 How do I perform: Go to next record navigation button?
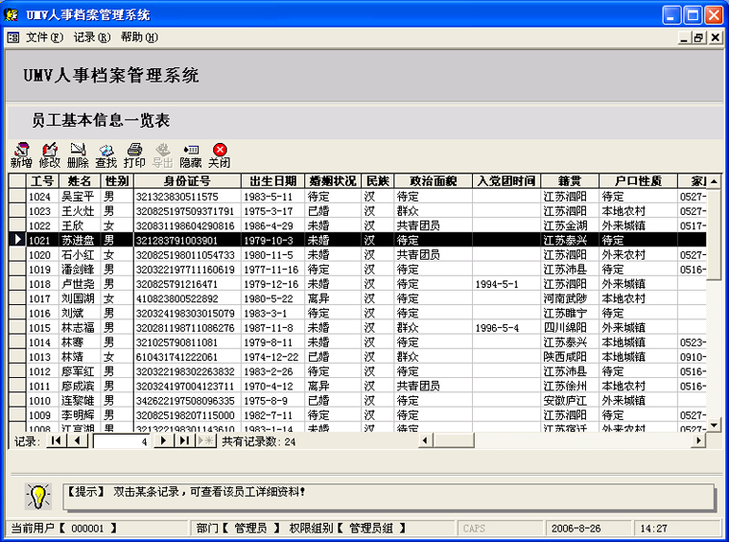(x=163, y=440)
